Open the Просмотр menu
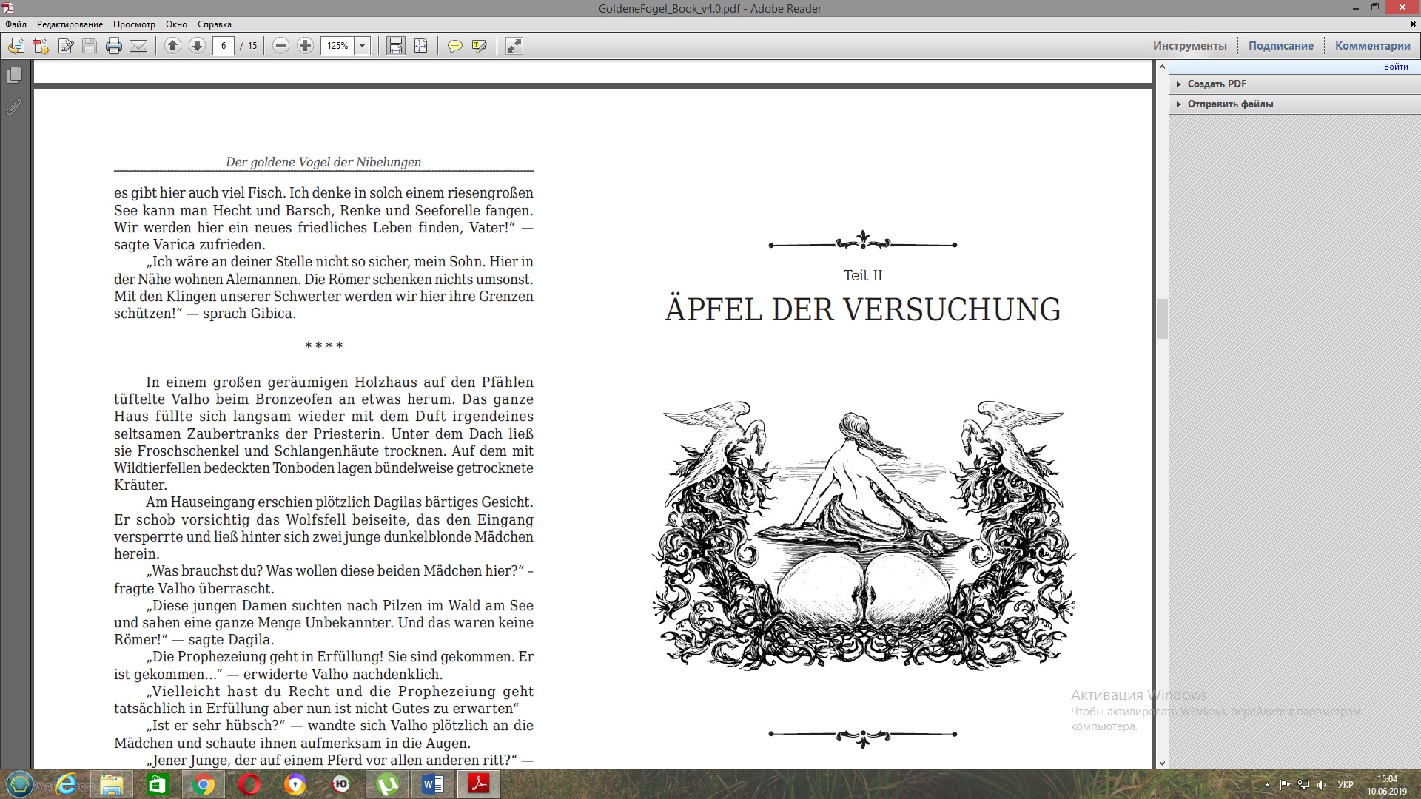1421x799 pixels. 134,24
